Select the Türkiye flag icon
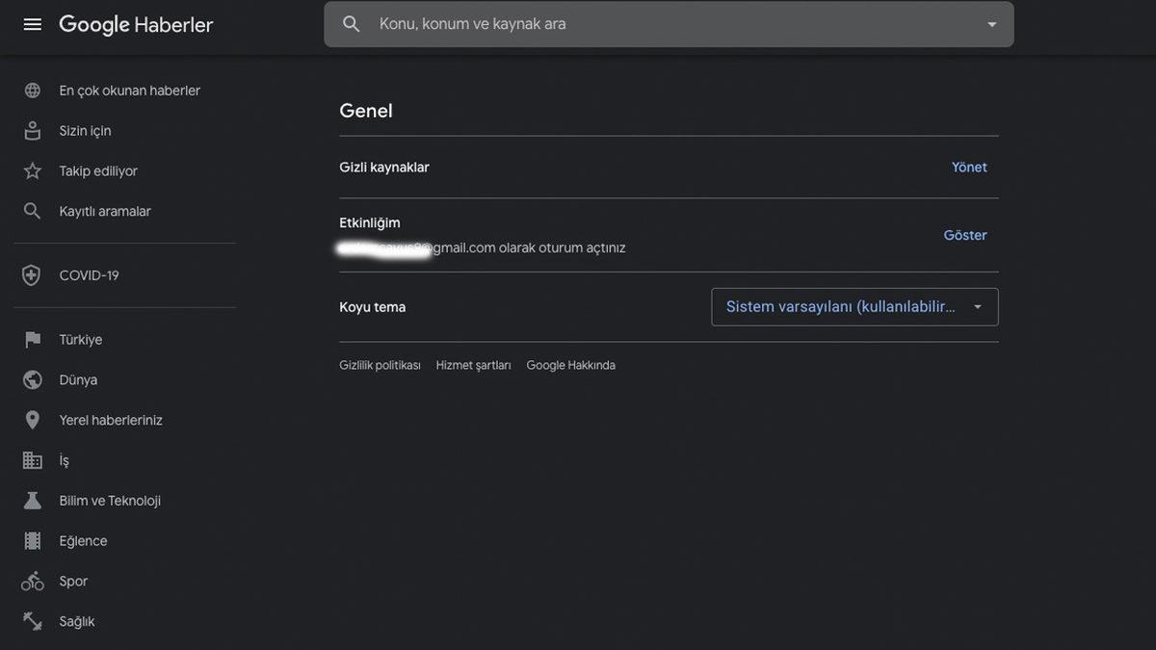 tap(32, 338)
